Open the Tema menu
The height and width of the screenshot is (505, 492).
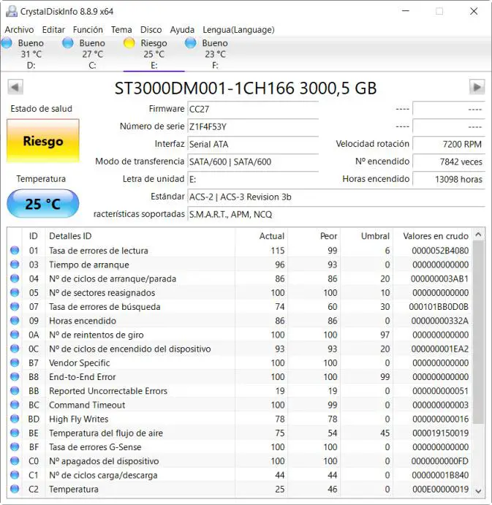click(121, 30)
